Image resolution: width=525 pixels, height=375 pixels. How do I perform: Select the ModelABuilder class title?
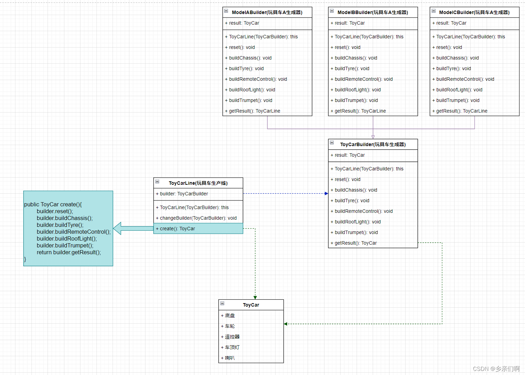(x=267, y=12)
